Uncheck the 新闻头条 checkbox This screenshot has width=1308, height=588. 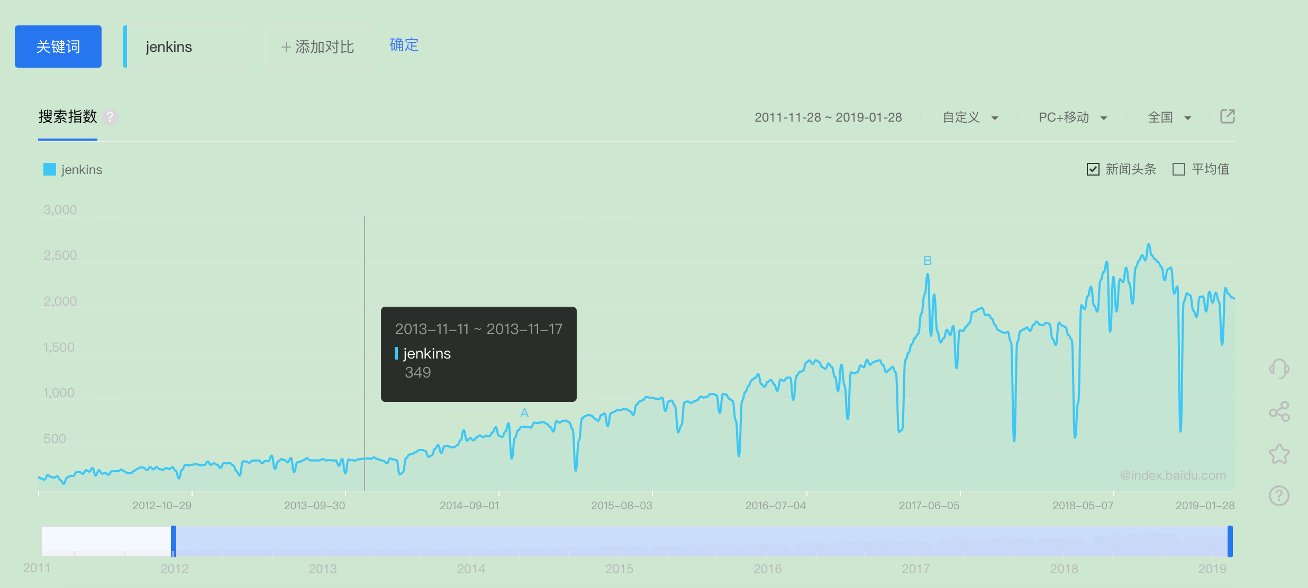click(x=1093, y=169)
